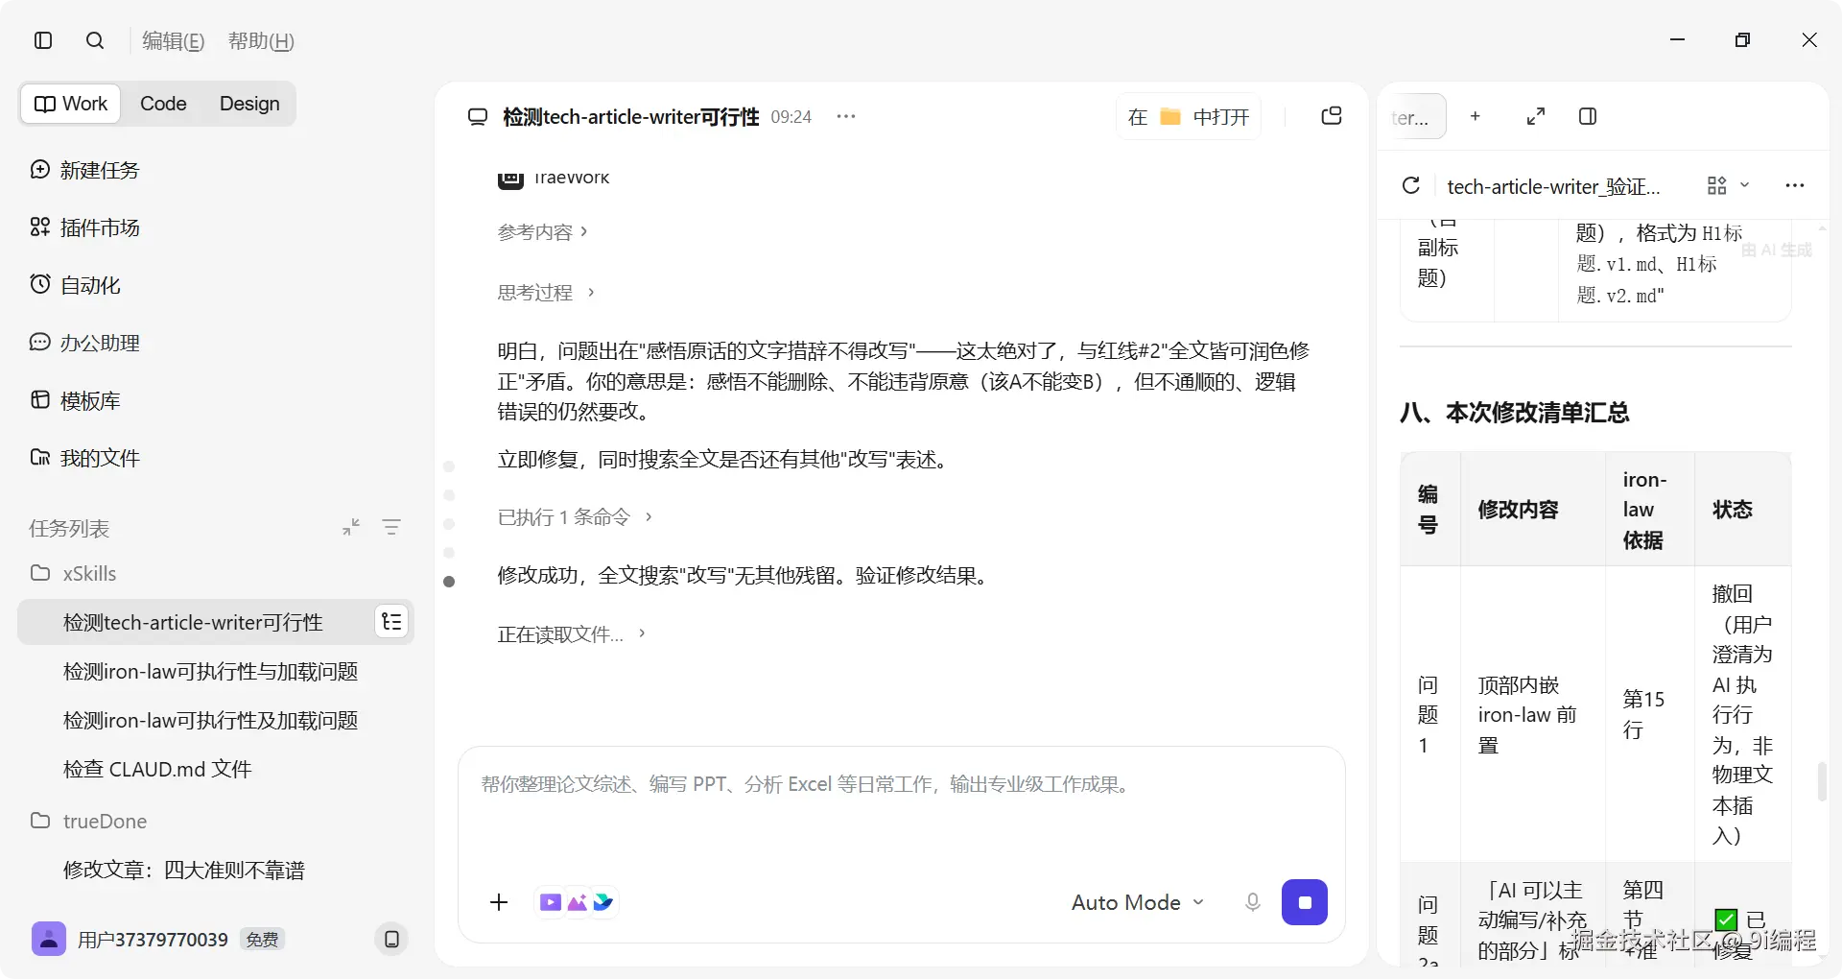Viewport: 1842px width, 979px height.
Task: Jump to the last filled timeline dot
Action: coord(449,581)
